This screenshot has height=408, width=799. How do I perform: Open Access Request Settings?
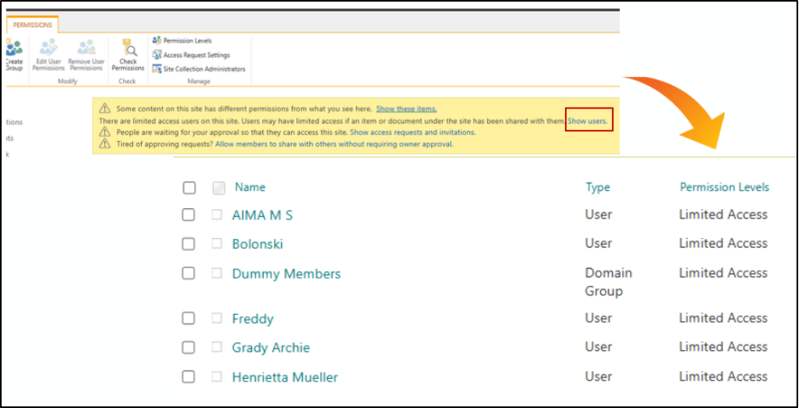coord(196,55)
